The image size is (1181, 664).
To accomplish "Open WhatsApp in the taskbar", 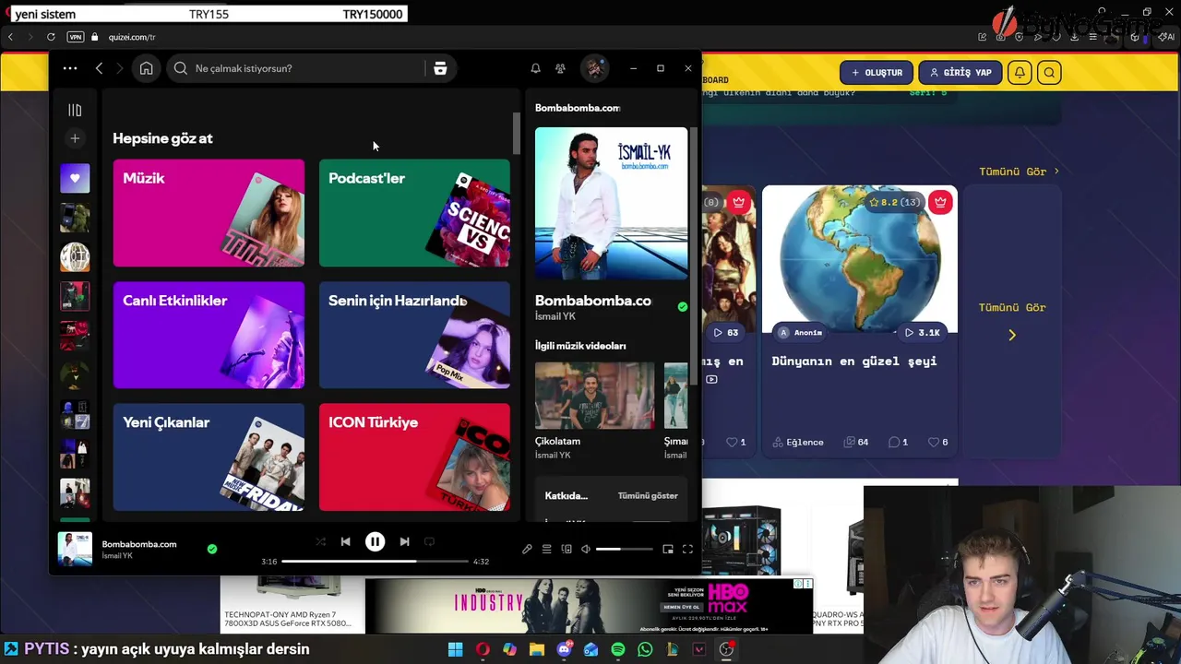I will (x=645, y=649).
